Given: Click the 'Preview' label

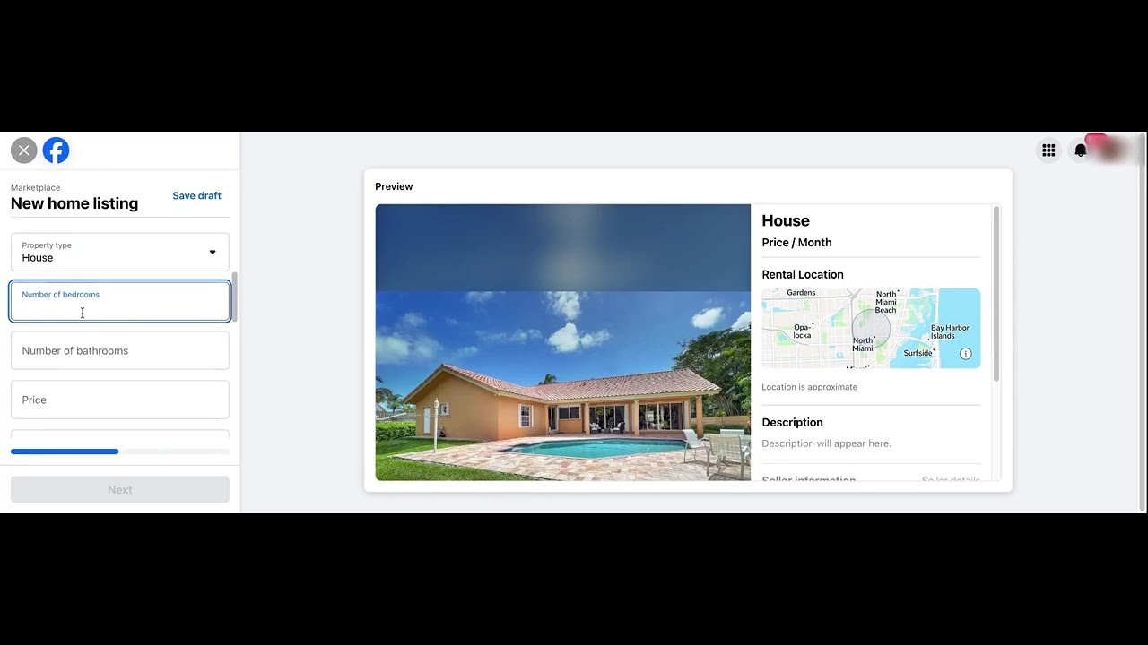Looking at the screenshot, I should pos(394,186).
